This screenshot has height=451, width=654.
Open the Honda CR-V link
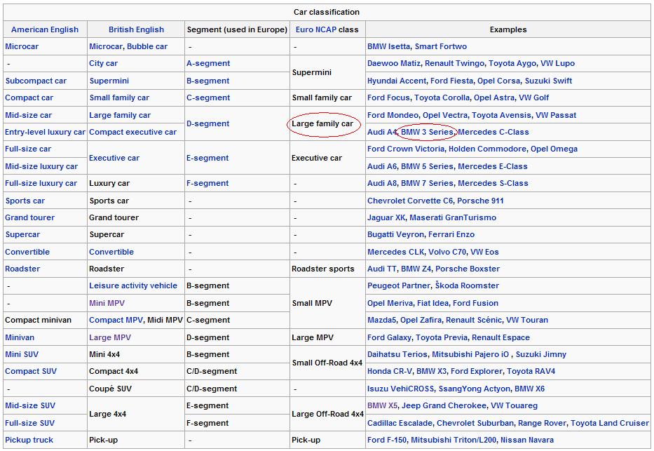coord(390,371)
